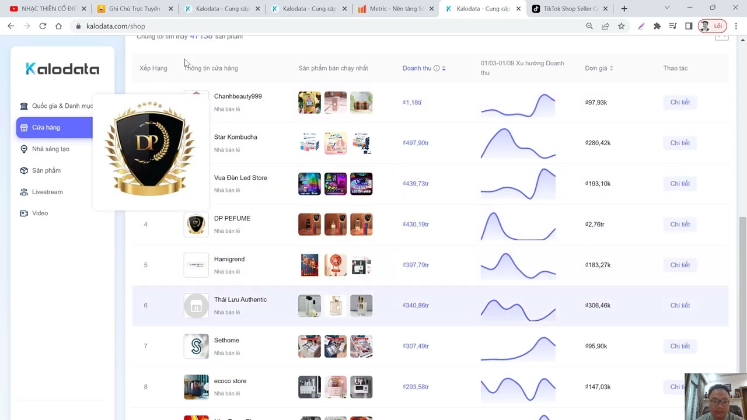Open Chi tiết for Vua Đèn Led Store

click(680, 184)
